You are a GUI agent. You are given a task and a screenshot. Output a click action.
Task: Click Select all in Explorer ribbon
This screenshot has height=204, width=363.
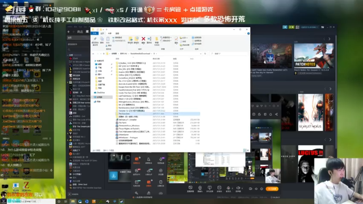(197, 37)
